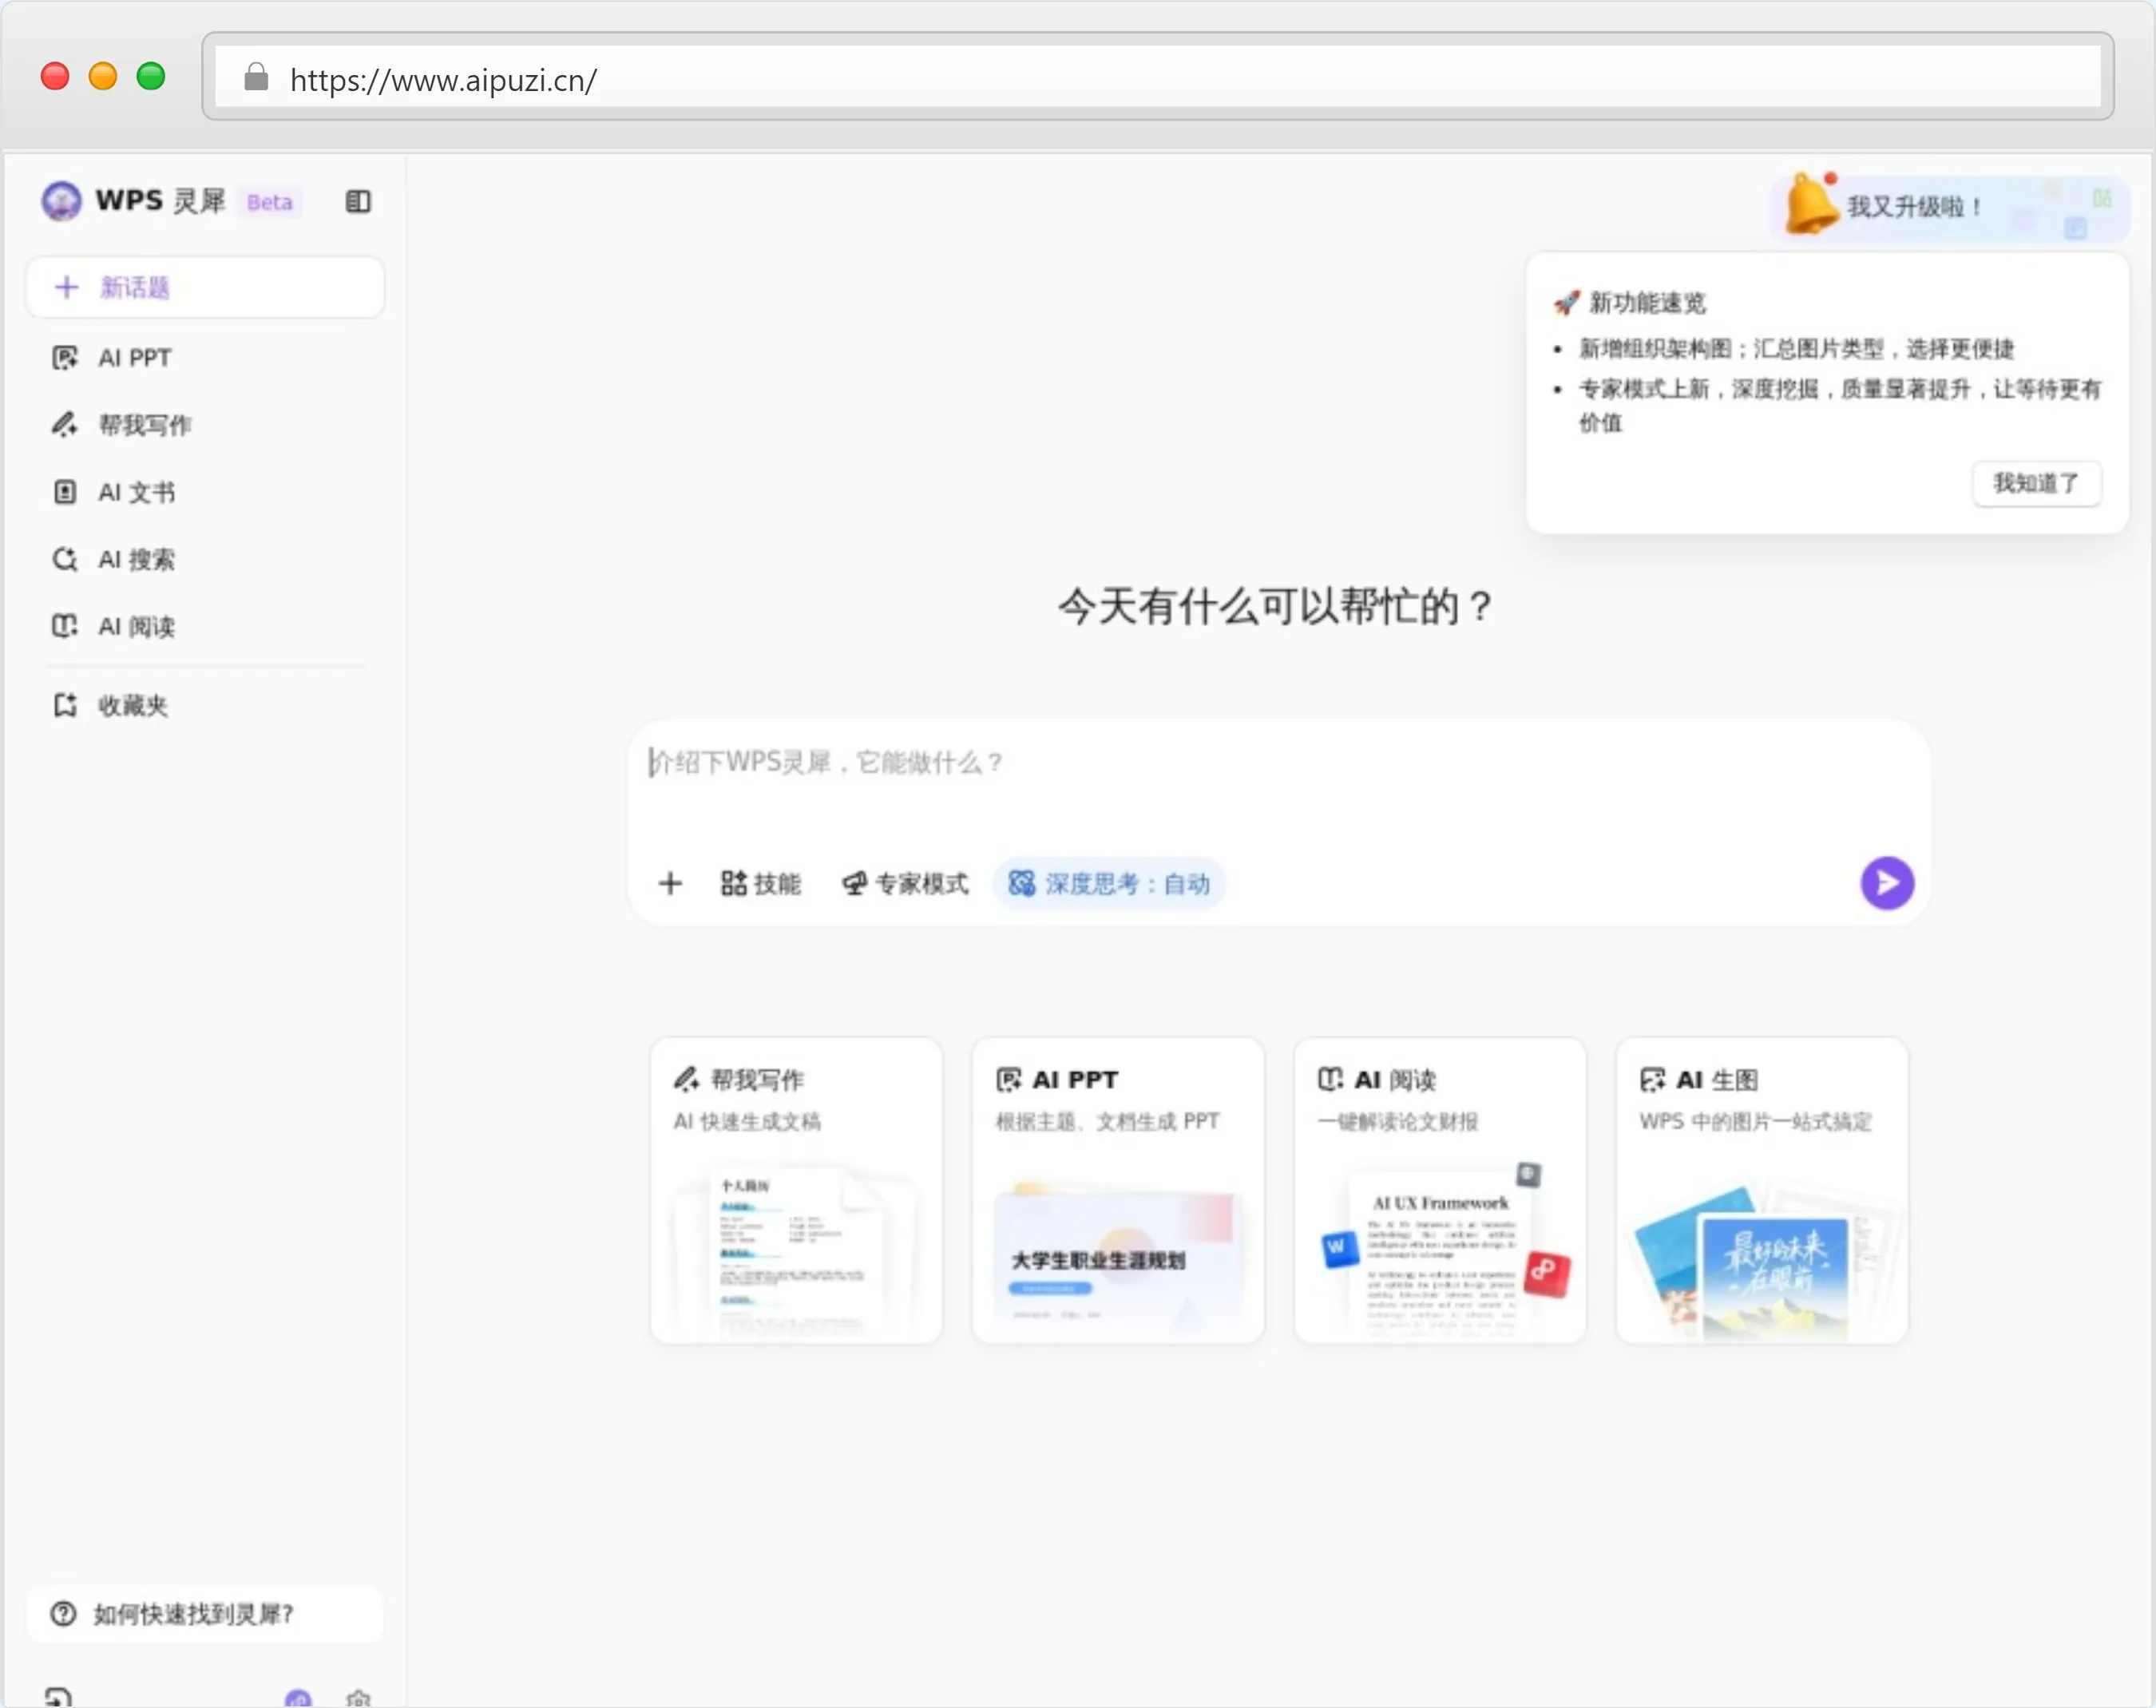The height and width of the screenshot is (1708, 2156).
Task: Click the notification bell icon
Action: pyautogui.click(x=1811, y=204)
